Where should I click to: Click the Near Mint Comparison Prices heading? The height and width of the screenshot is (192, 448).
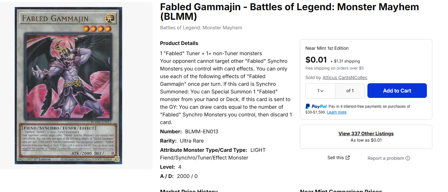(341, 191)
